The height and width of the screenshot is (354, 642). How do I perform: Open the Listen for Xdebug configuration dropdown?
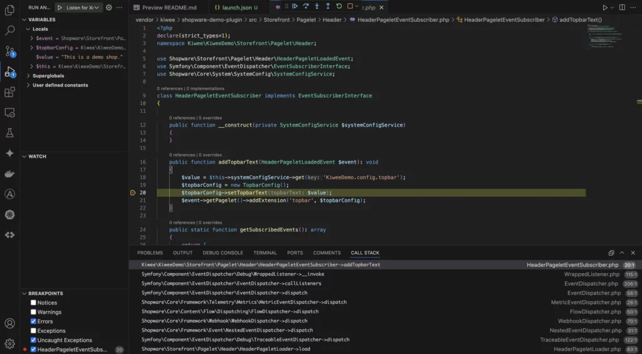point(83,8)
